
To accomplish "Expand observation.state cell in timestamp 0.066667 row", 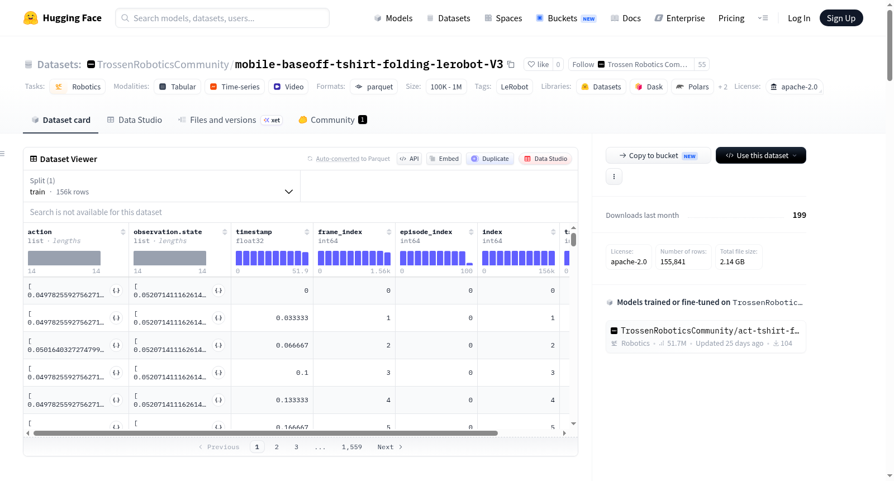I will tap(218, 345).
